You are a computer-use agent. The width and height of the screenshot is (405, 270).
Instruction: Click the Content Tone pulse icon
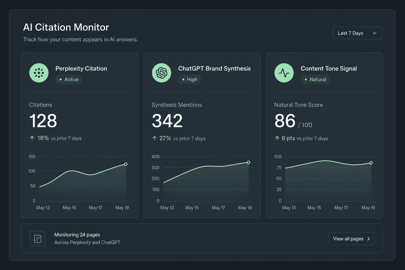(284, 73)
